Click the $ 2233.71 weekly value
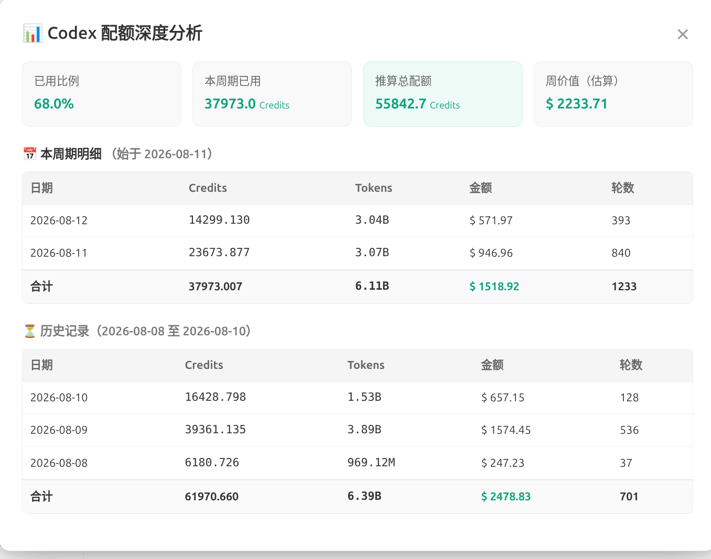Viewport: 711px width, 559px height. (x=577, y=104)
